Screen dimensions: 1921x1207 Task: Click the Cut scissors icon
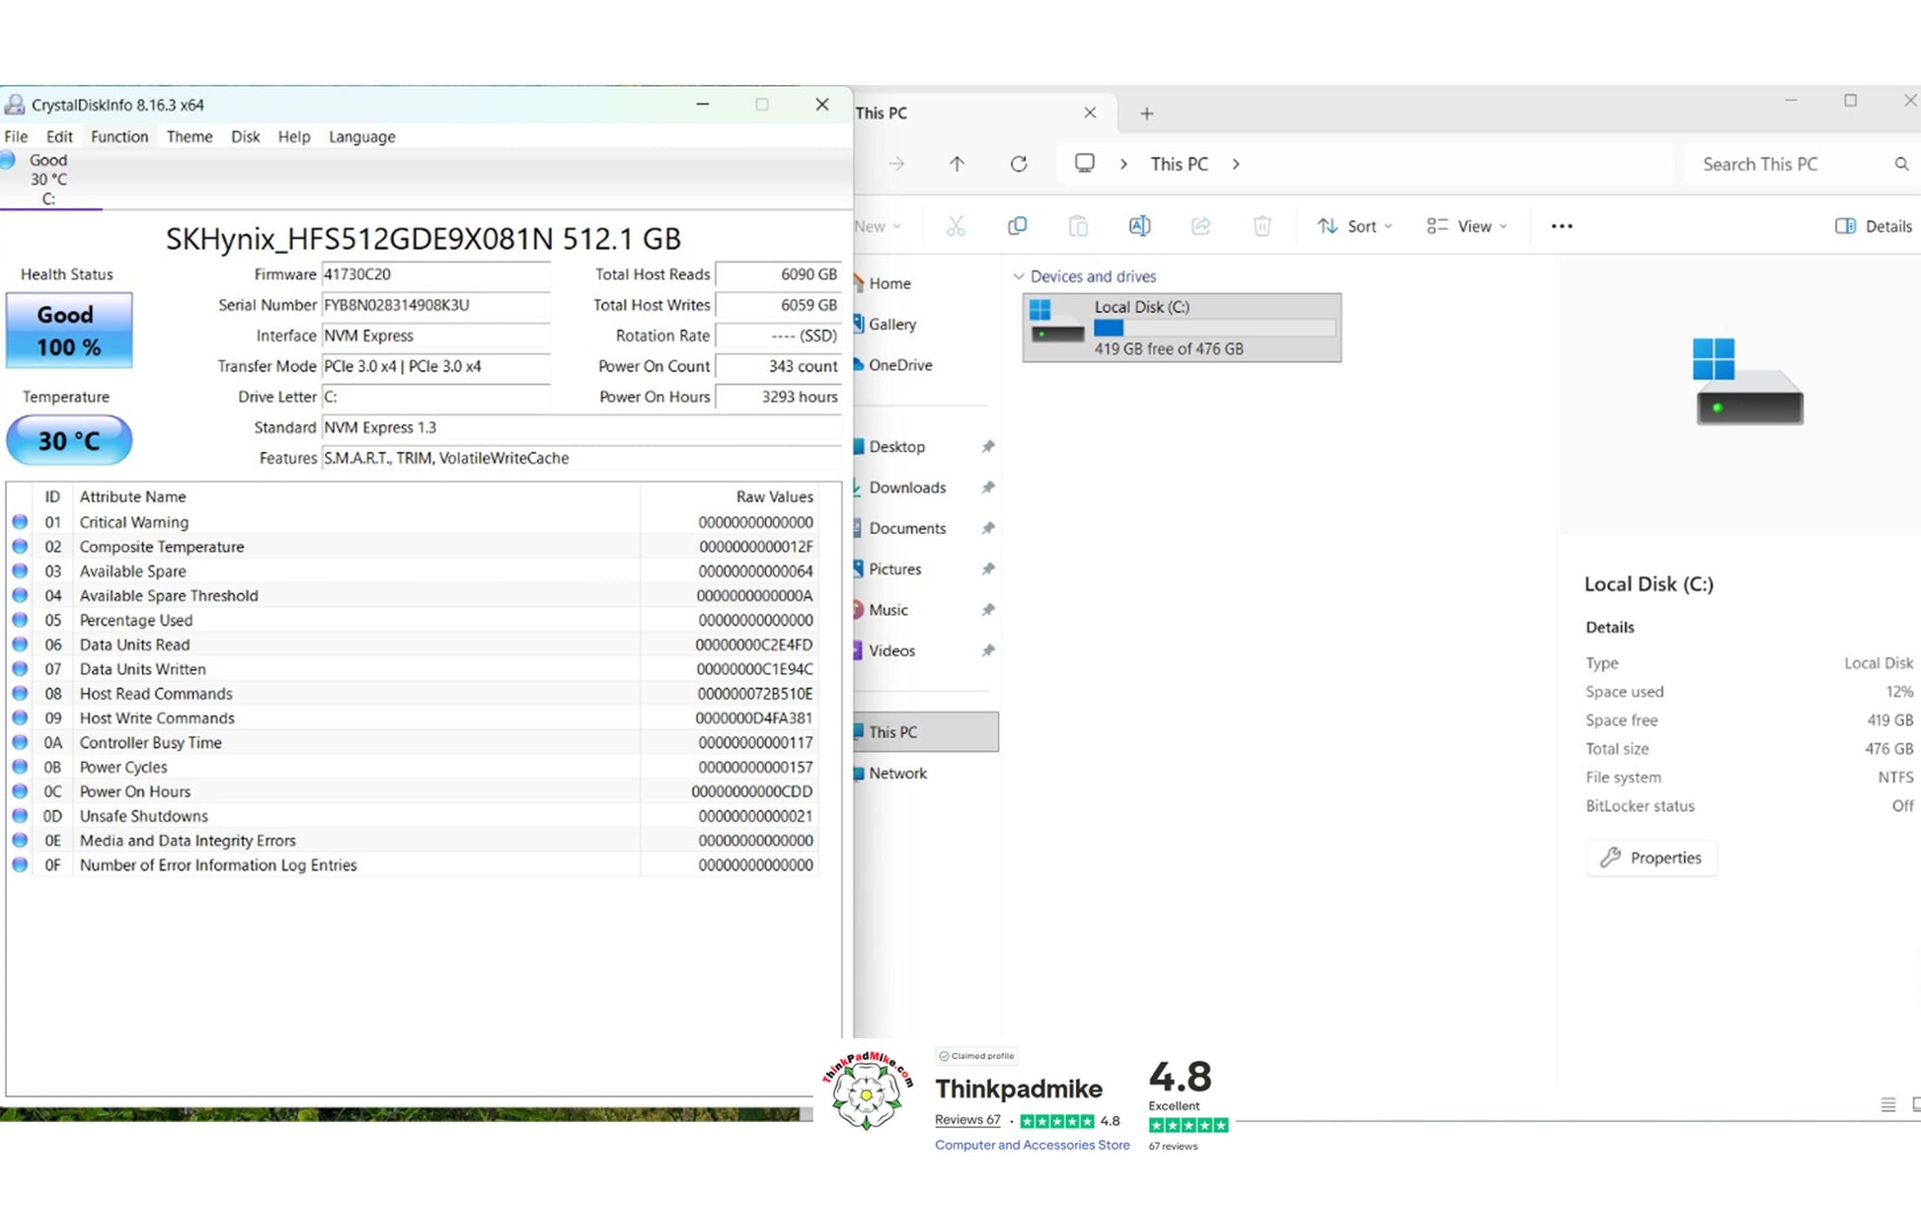[x=955, y=226]
